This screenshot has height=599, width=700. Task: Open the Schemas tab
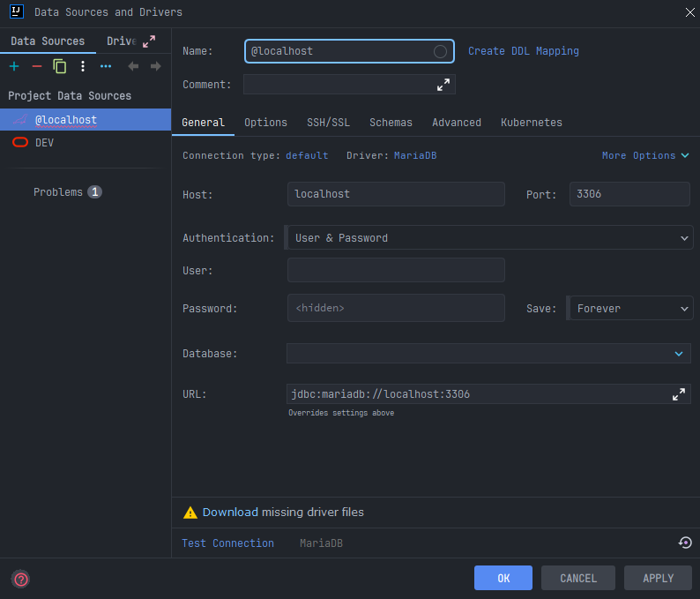[x=391, y=123]
